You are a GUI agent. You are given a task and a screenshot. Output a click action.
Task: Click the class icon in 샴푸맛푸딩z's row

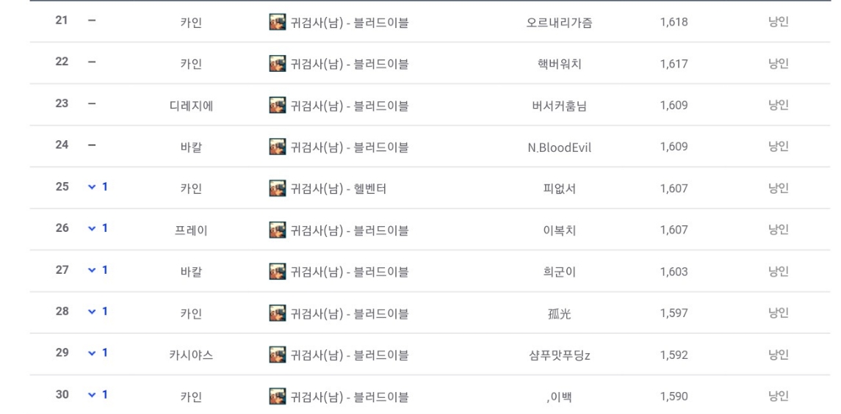(x=278, y=355)
